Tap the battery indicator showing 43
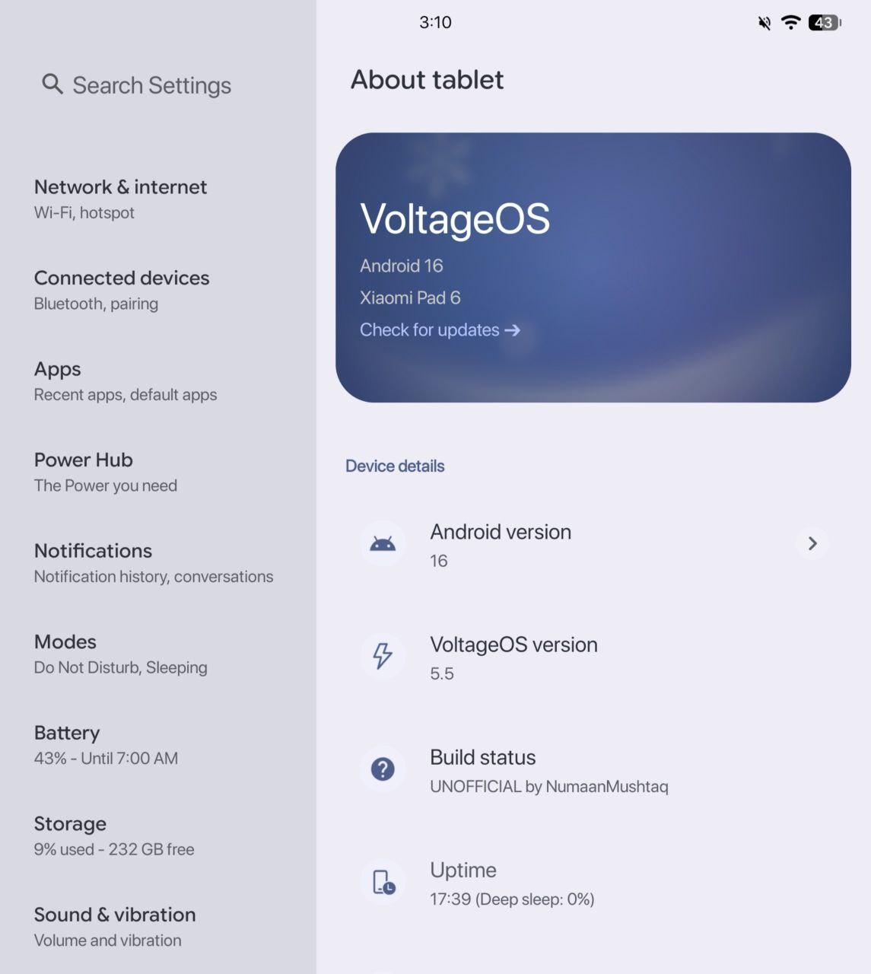The image size is (871, 974). pyautogui.click(x=824, y=23)
